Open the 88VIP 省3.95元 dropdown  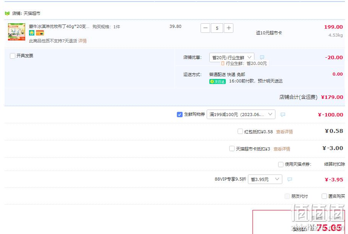265,179
